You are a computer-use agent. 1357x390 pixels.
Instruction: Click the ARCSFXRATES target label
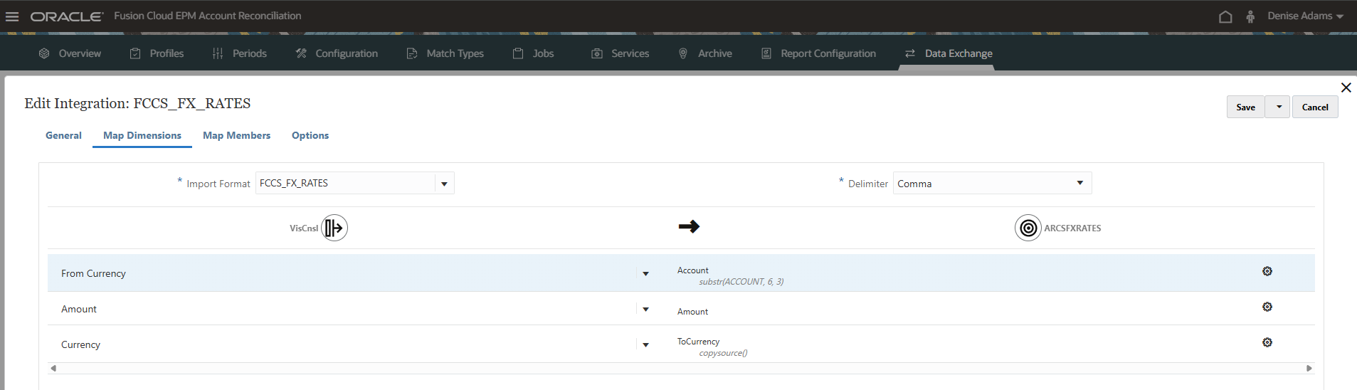pos(1072,228)
